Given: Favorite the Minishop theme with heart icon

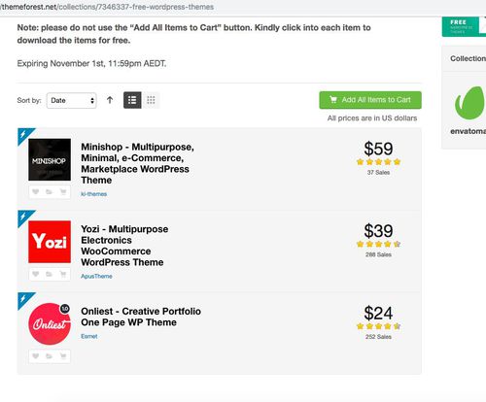Looking at the screenshot, I should (36, 192).
